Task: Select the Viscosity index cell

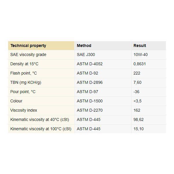Action: click(41, 110)
